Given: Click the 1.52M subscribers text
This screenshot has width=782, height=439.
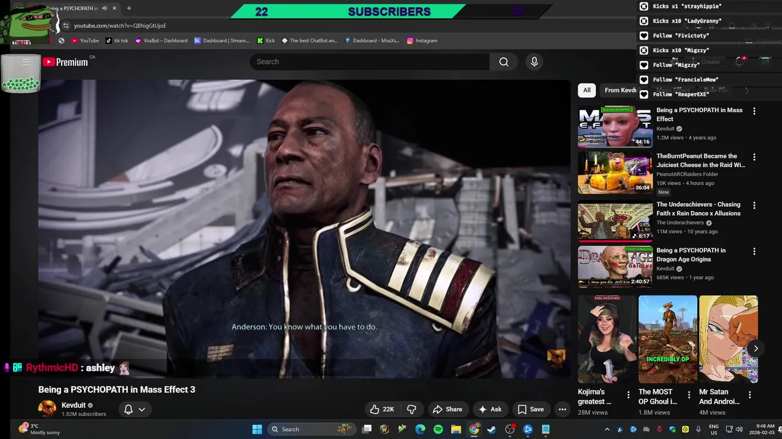Looking at the screenshot, I should click(x=84, y=415).
